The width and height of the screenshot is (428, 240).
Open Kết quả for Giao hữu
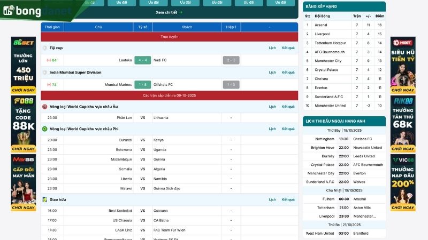[x=288, y=199]
